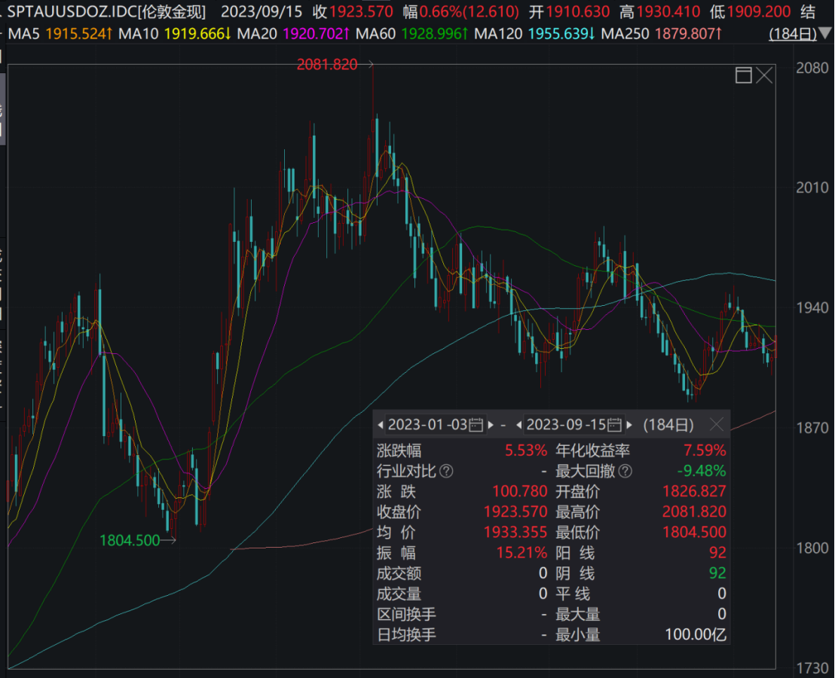Click the (184日) period link at top
The height and width of the screenshot is (678, 835).
791,34
